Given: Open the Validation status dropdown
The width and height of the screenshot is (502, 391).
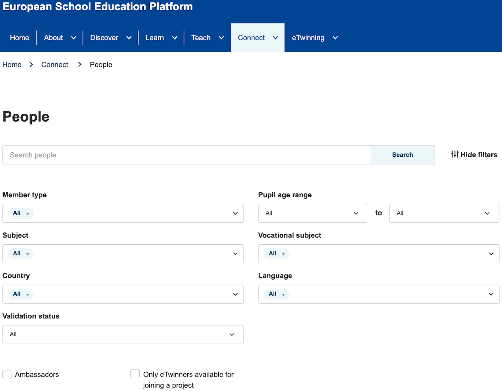Looking at the screenshot, I should (123, 334).
